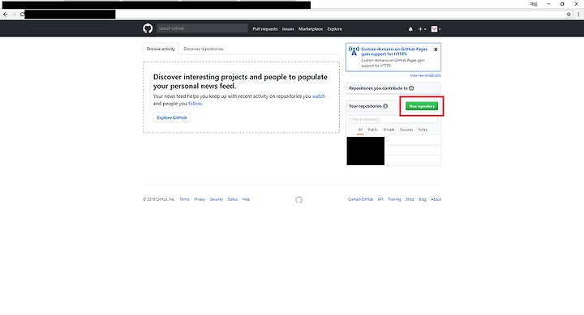Click the Your repositories heading
584x315 pixels.
[365, 106]
